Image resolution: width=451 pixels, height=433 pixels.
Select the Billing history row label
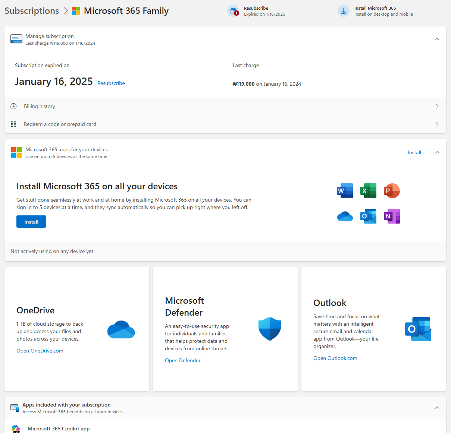click(x=40, y=106)
